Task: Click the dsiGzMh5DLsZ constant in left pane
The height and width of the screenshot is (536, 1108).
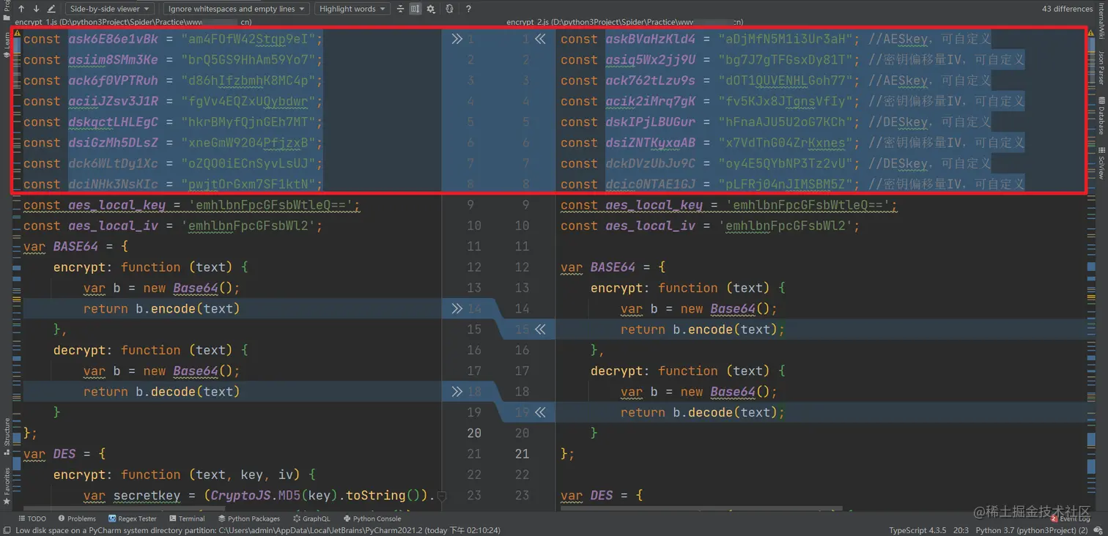Action: point(113,143)
